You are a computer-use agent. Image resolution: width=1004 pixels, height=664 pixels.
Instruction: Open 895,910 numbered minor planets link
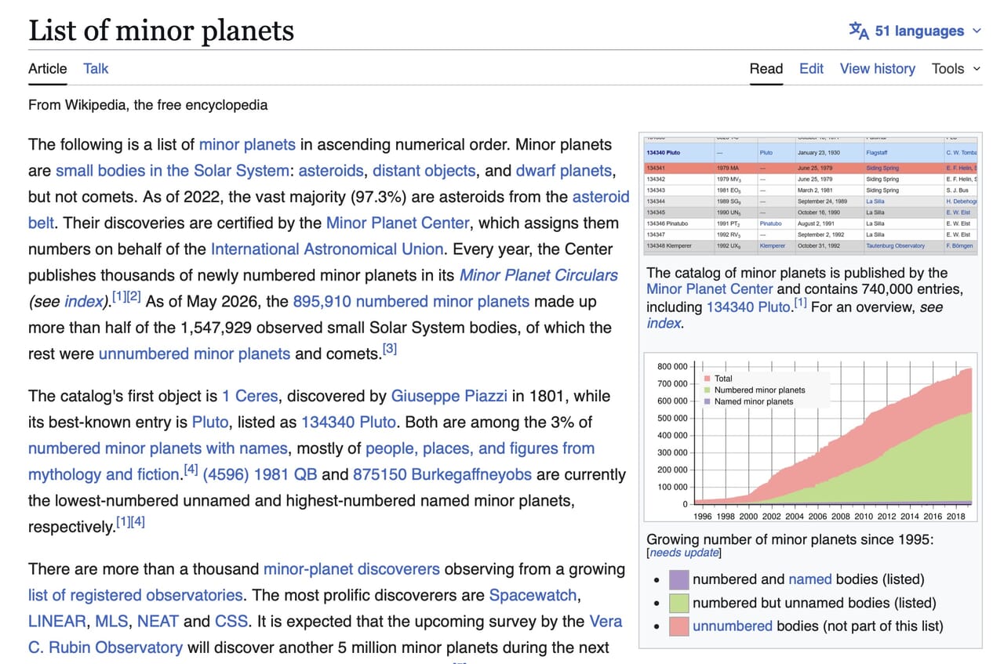tap(411, 302)
